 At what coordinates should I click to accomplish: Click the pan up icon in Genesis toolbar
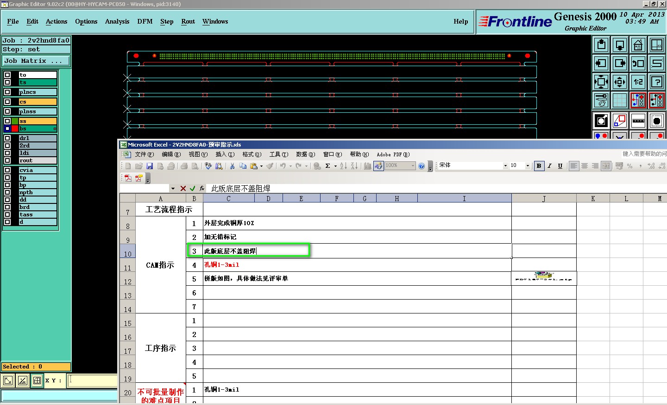coord(601,45)
